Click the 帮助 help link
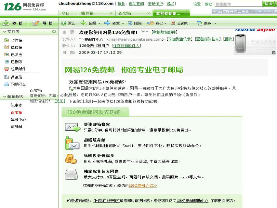277x208 pixels. 209,4
